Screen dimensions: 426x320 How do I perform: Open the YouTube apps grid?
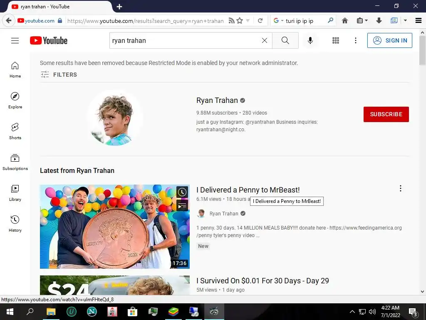pos(336,40)
